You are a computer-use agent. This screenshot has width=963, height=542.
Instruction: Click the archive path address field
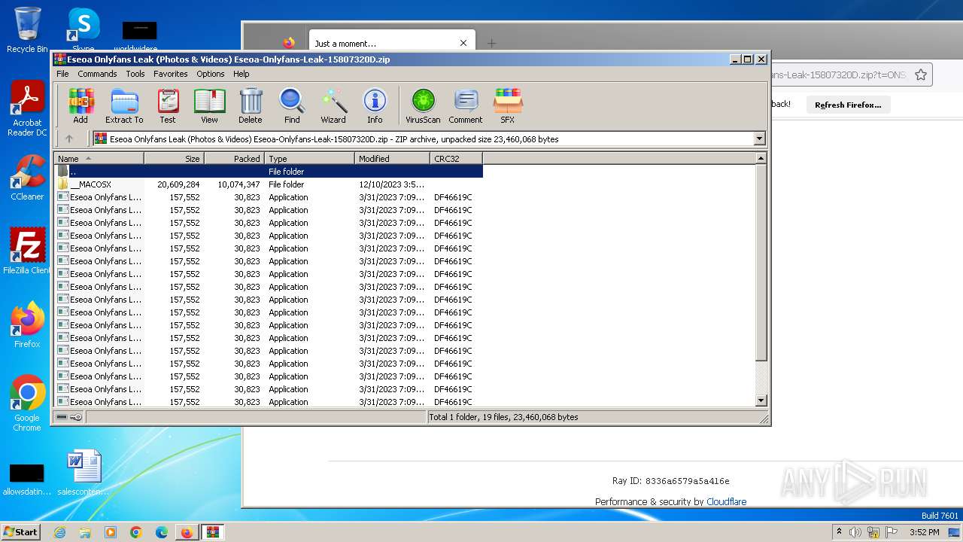click(423, 139)
